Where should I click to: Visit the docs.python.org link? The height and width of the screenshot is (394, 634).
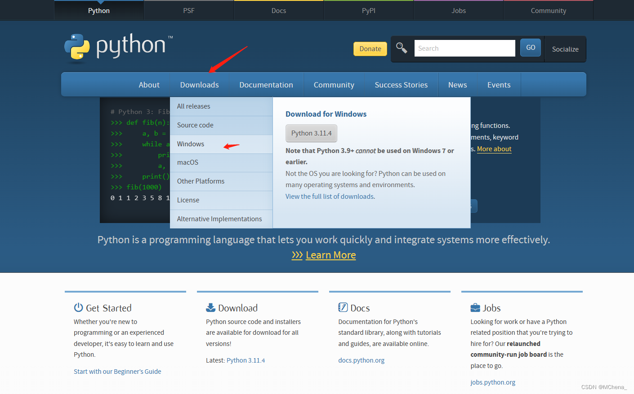point(362,360)
